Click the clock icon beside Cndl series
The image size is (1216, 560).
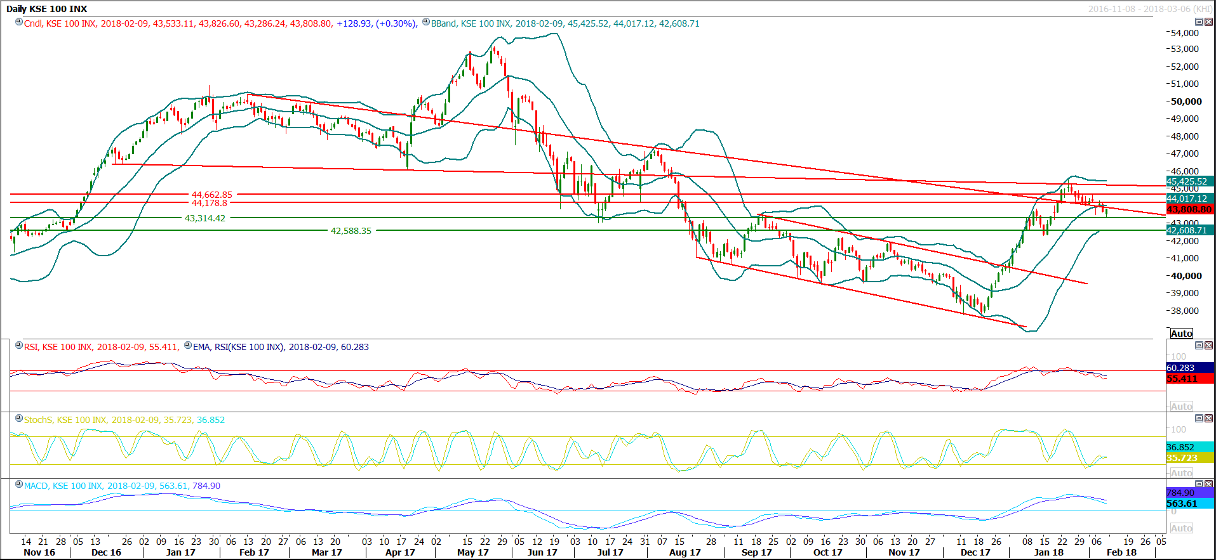coord(19,22)
